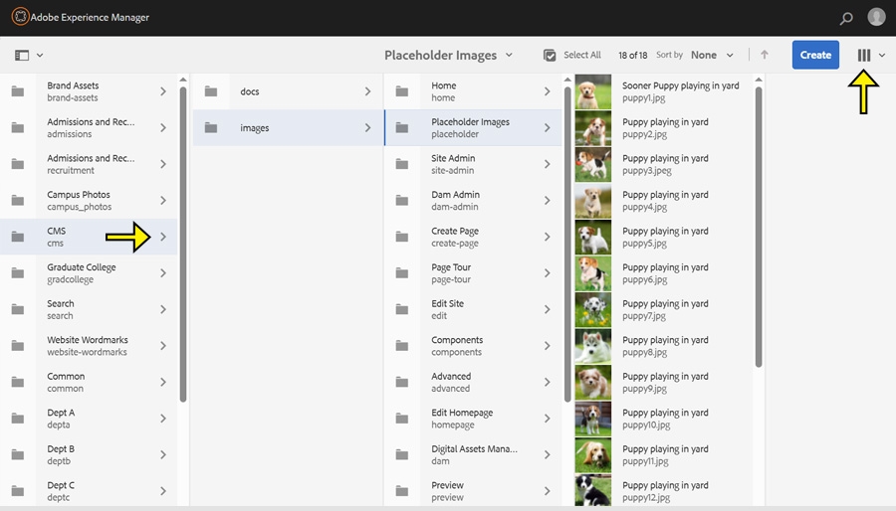The width and height of the screenshot is (896, 511).
Task: Open the rail panel dropdown arrow
Action: tap(40, 56)
